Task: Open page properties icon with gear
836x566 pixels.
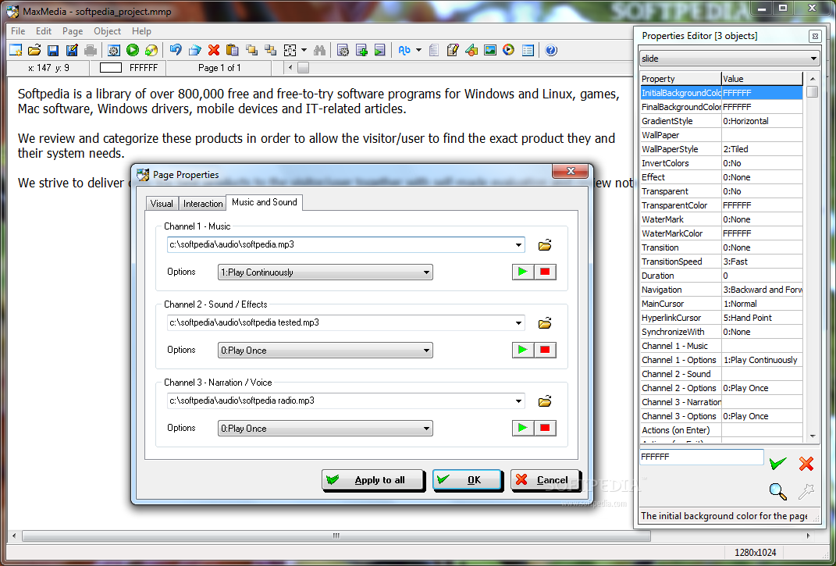Action: [x=343, y=50]
